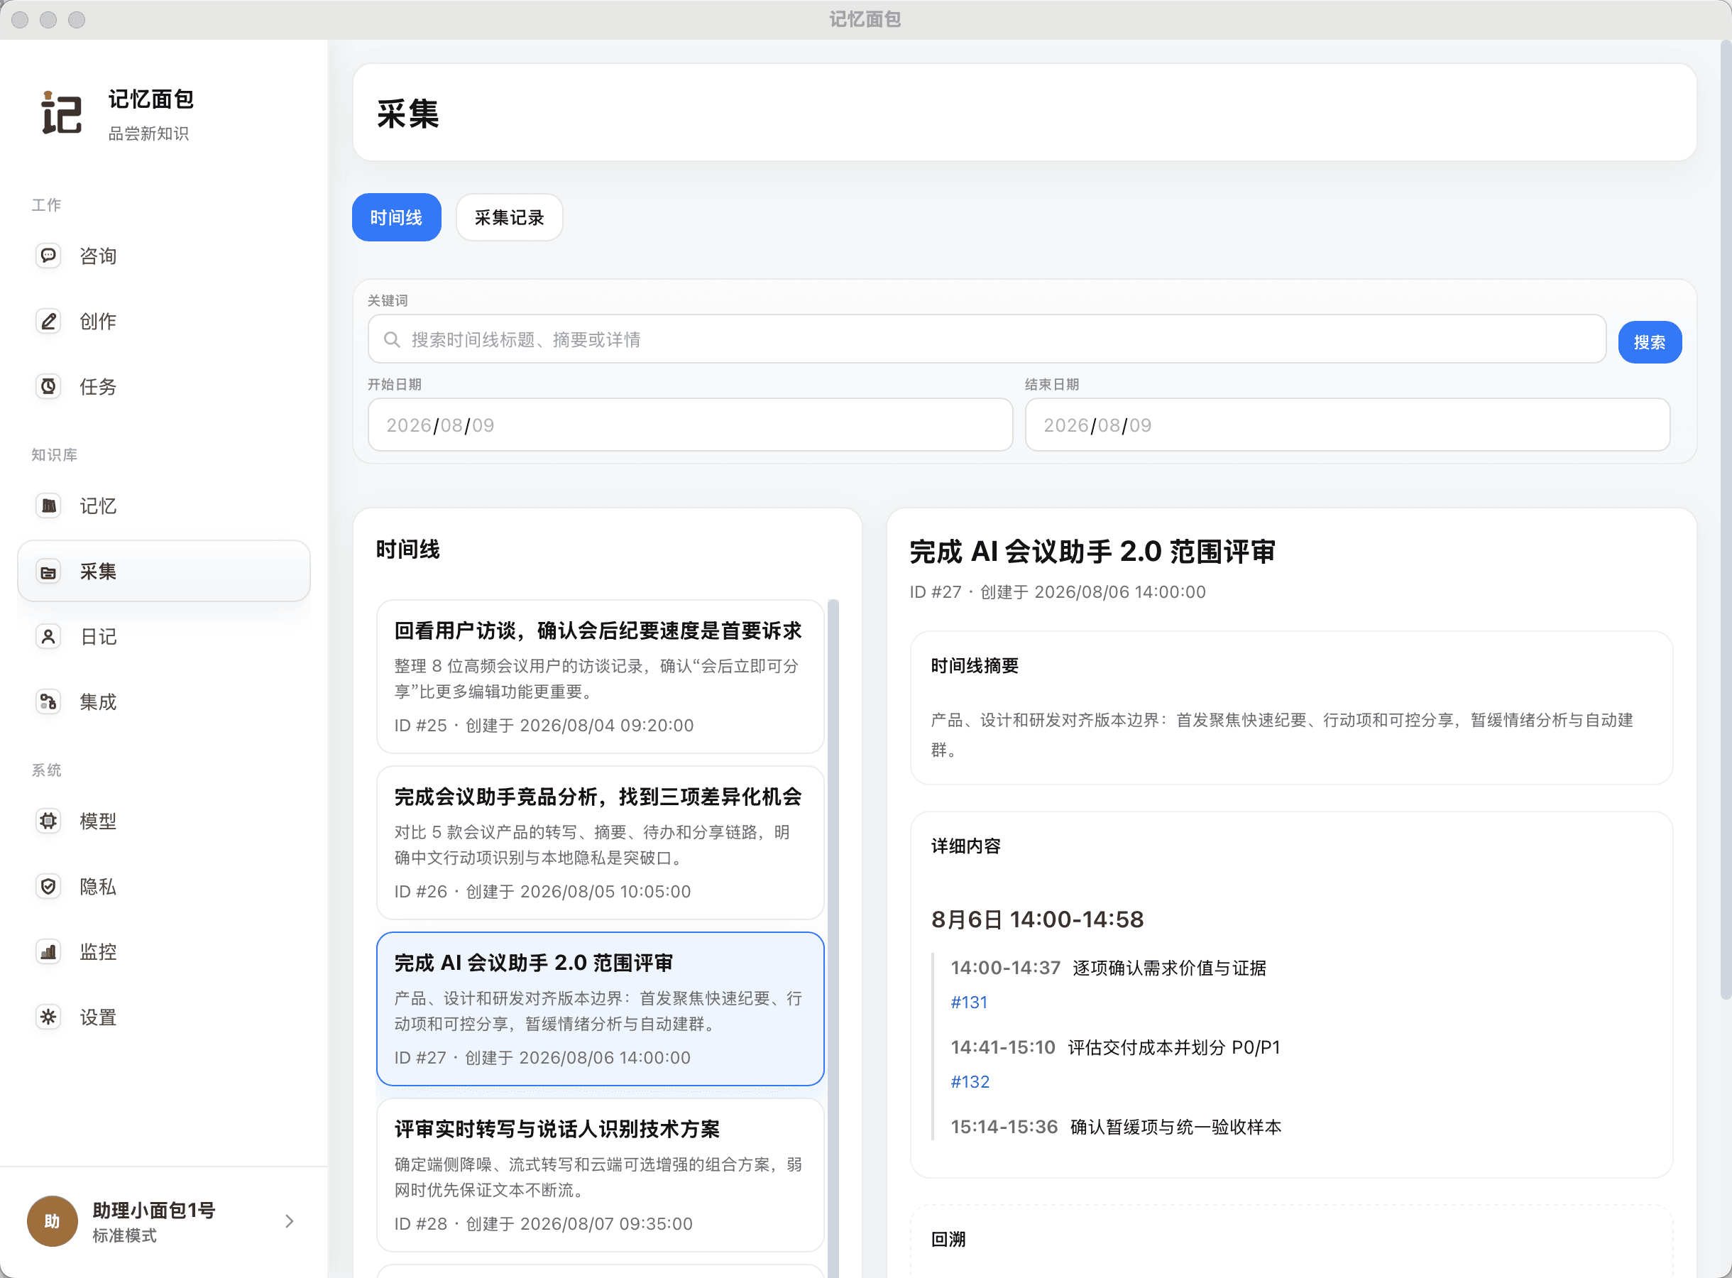Switch to the 时间线 tab
The width and height of the screenshot is (1732, 1278).
coord(396,217)
